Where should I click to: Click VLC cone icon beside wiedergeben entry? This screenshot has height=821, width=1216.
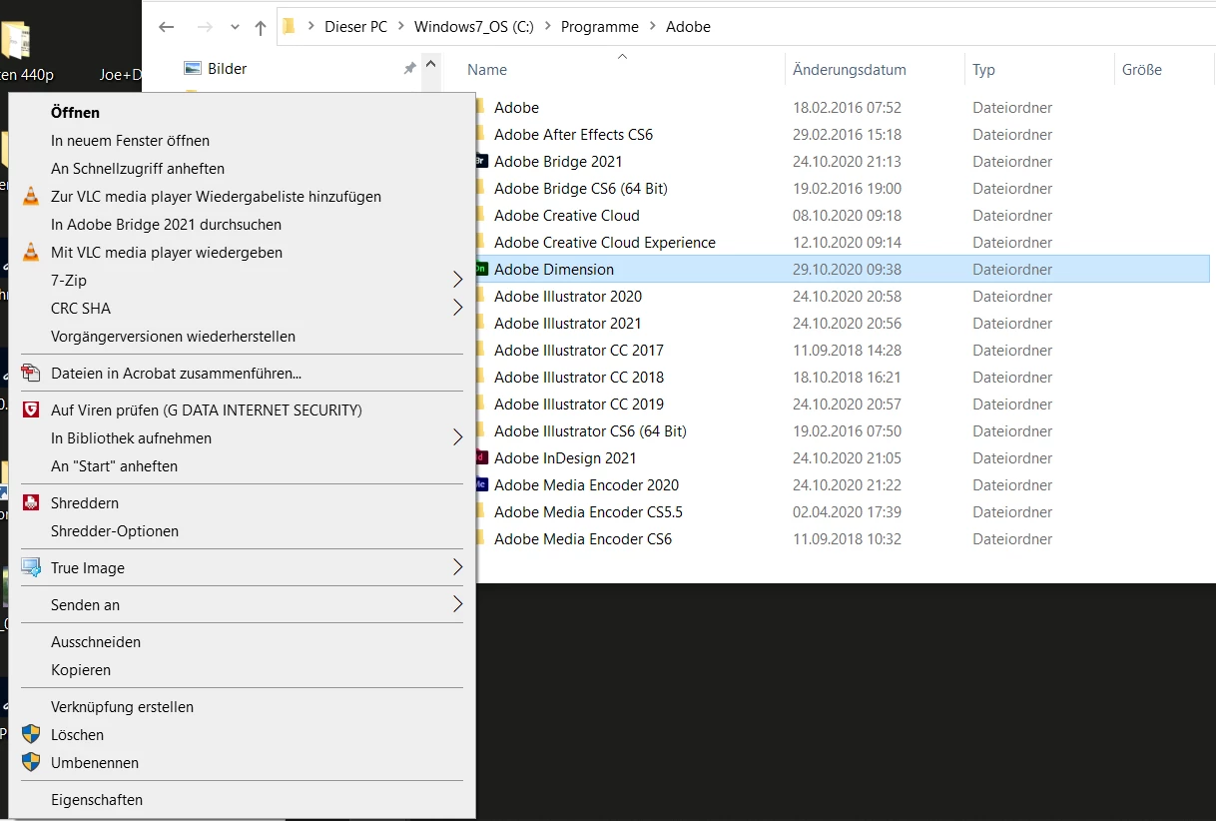point(32,253)
